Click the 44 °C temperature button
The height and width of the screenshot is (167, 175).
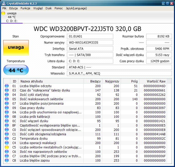pyautogui.click(x=16, y=70)
